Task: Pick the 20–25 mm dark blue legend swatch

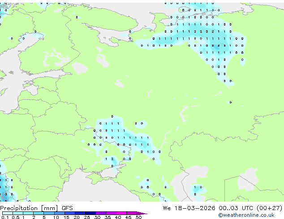Action: point(80,213)
